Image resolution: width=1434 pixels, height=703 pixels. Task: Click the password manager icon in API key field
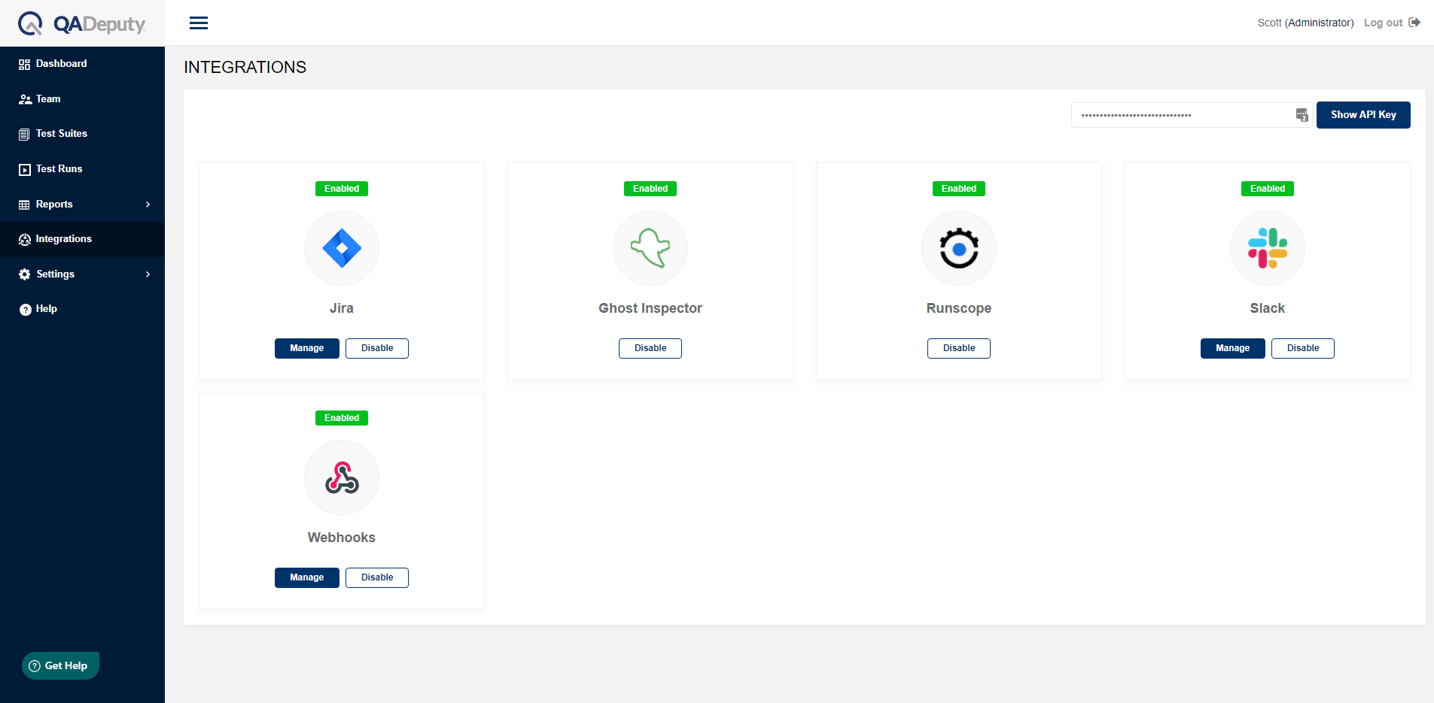[1302, 115]
